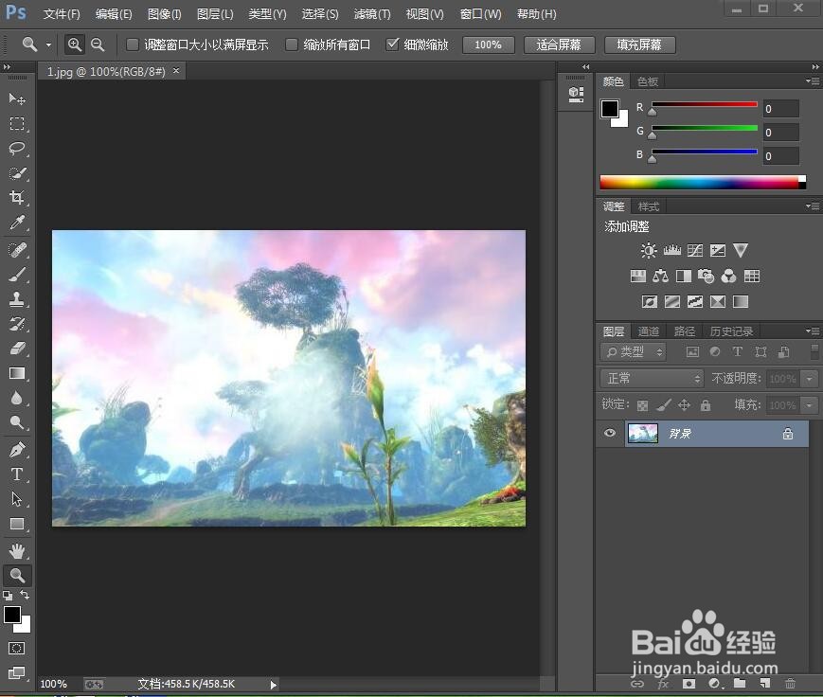
Task: Enable 调整窗口大小以满屏显示 checkbox
Action: pyautogui.click(x=133, y=45)
